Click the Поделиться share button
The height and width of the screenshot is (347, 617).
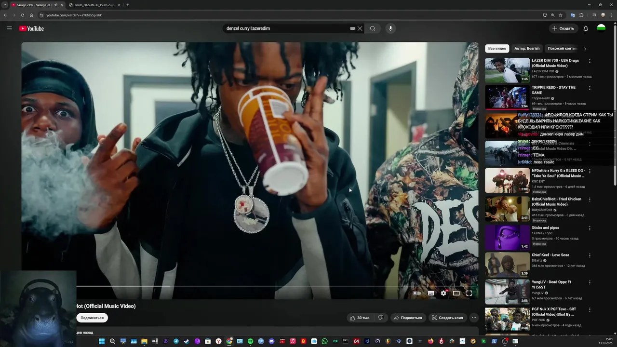point(407,318)
